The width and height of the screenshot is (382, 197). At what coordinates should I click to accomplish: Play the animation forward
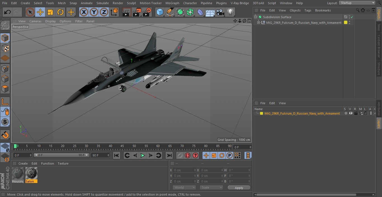[143, 155]
